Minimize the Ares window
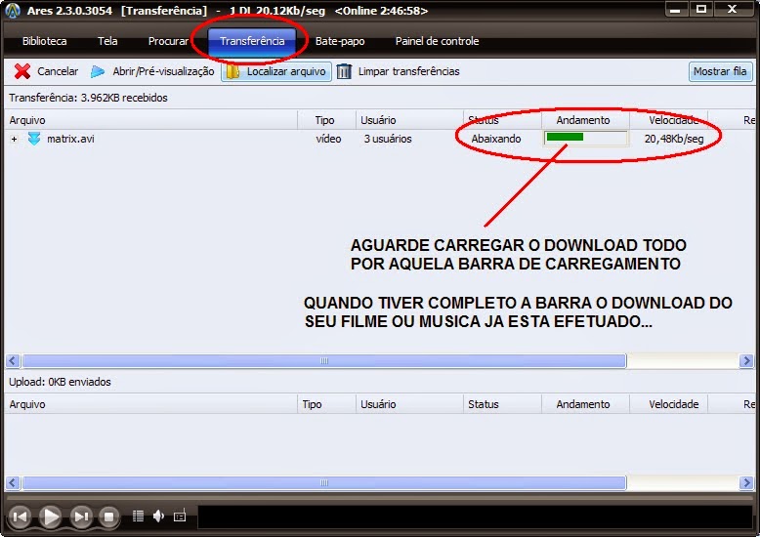 [x=675, y=9]
